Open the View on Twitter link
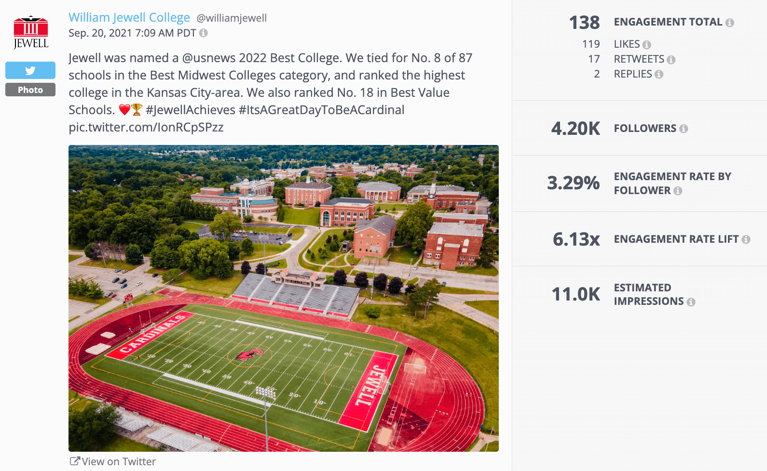This screenshot has width=767, height=471. 118,461
